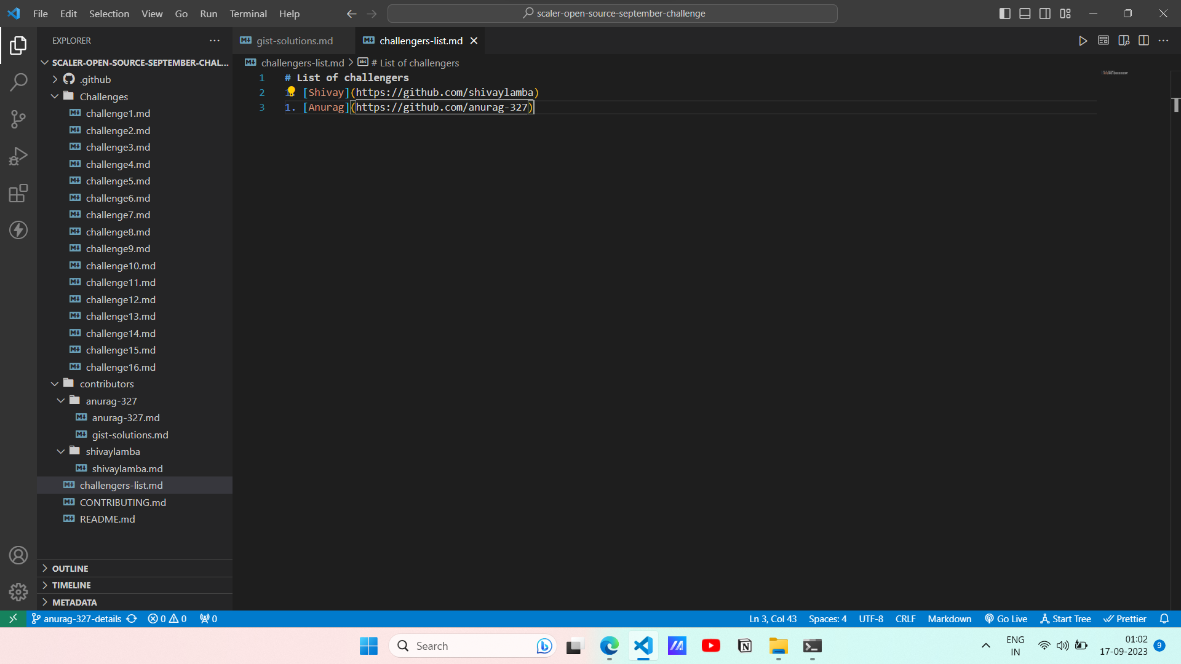
Task: Open the Manage gear in the activity bar
Action: point(18,591)
